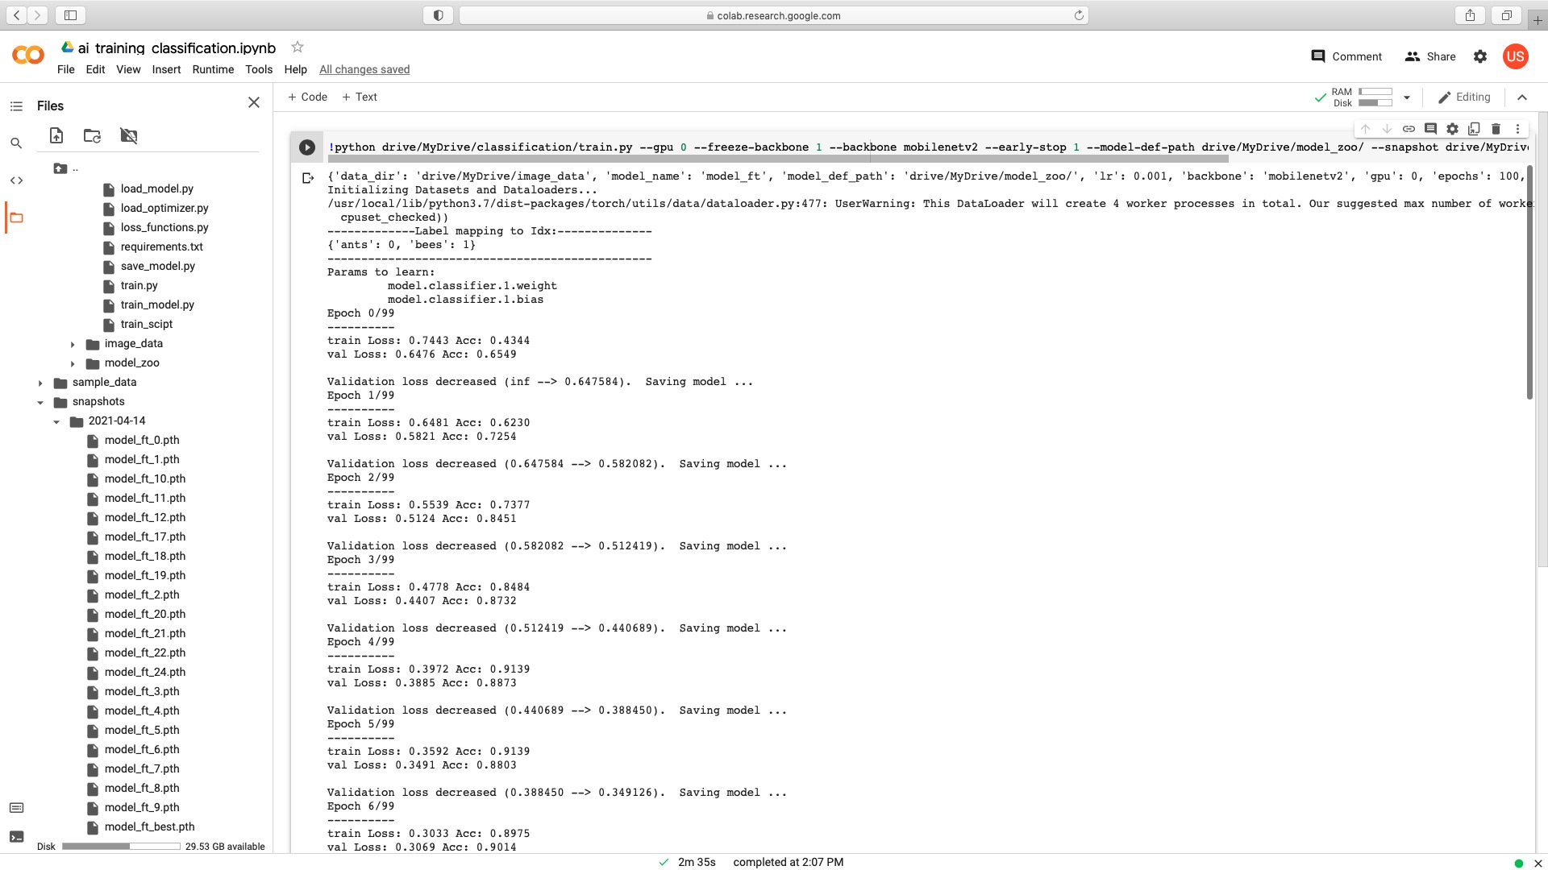The width and height of the screenshot is (1548, 870).
Task: Toggle Google Drive mount icon
Action: pos(128,136)
